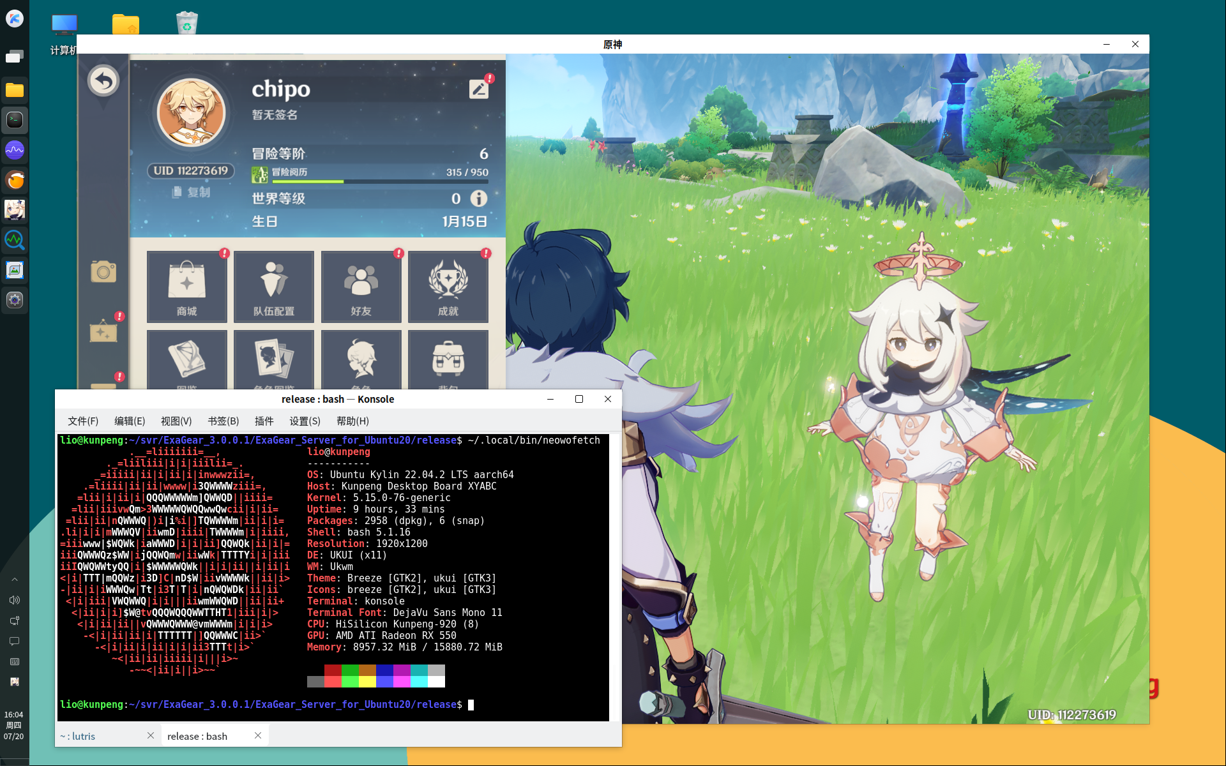Open the profile edit pencil icon
Viewport: 1226px width, 766px height.
pyautogui.click(x=479, y=89)
